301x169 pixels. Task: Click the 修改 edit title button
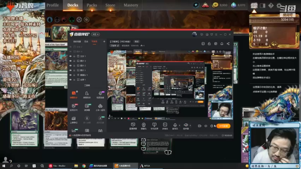(x=137, y=42)
